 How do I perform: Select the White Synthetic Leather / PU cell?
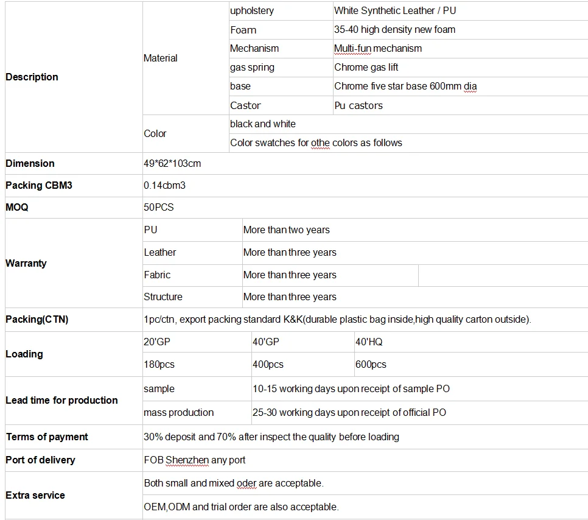[461, 11]
